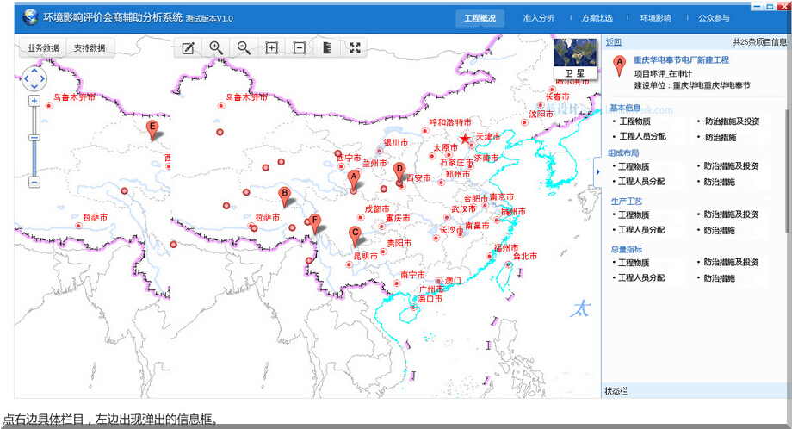Click the map zoom slider handle
The width and height of the screenshot is (792, 429).
pyautogui.click(x=34, y=138)
